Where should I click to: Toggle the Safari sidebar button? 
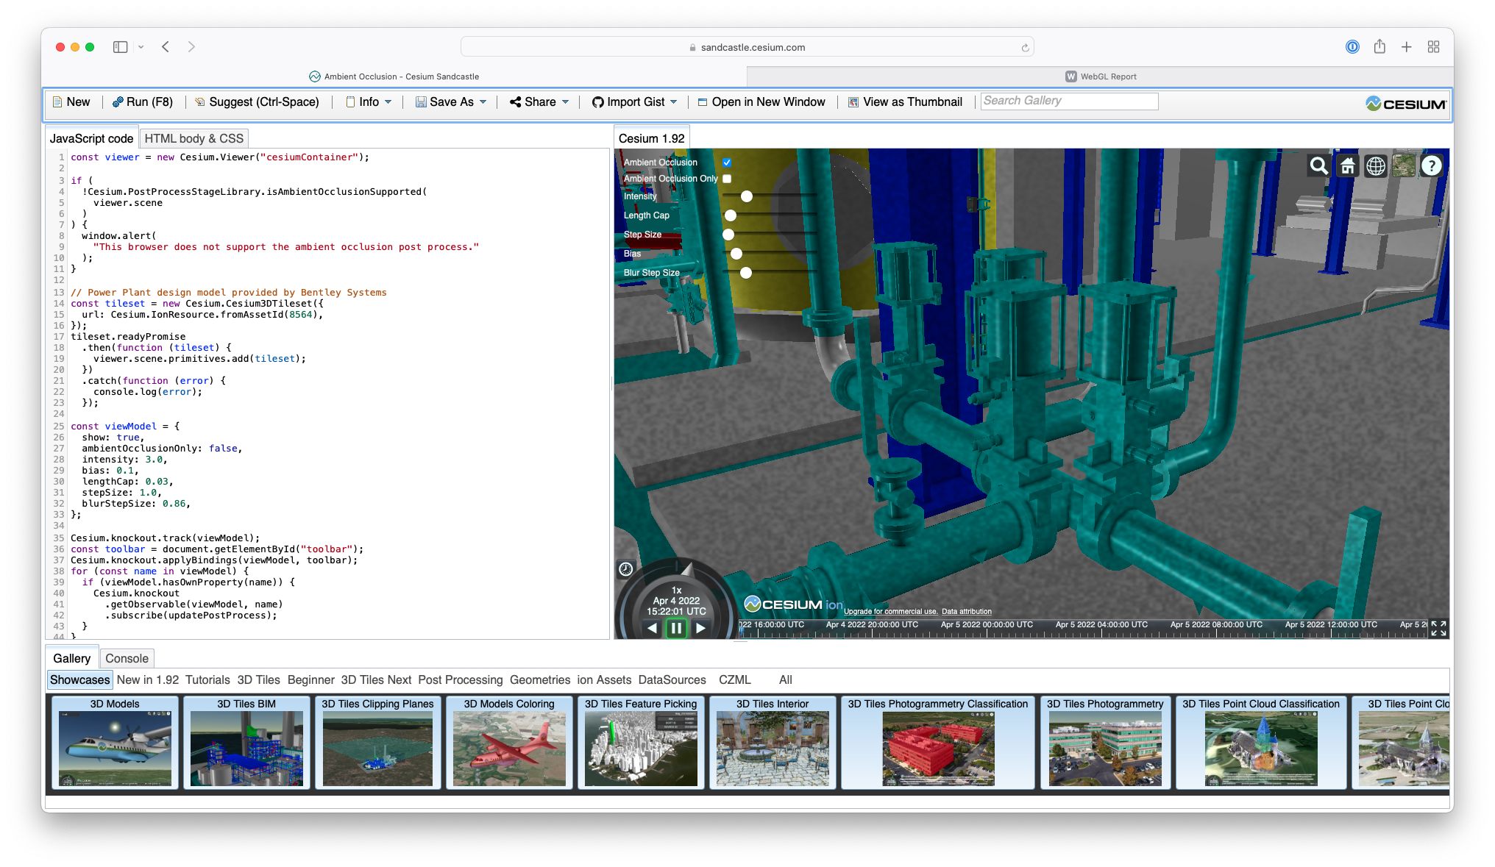121,47
